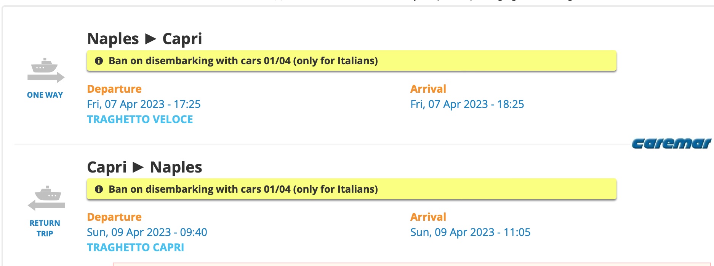Click the return trip ferry icon
This screenshot has height=266, width=714.
46,198
